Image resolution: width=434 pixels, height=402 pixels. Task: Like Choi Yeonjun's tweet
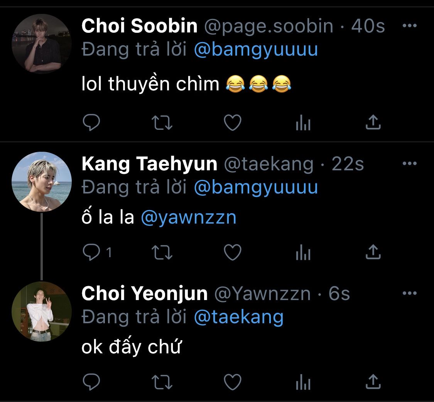(233, 382)
